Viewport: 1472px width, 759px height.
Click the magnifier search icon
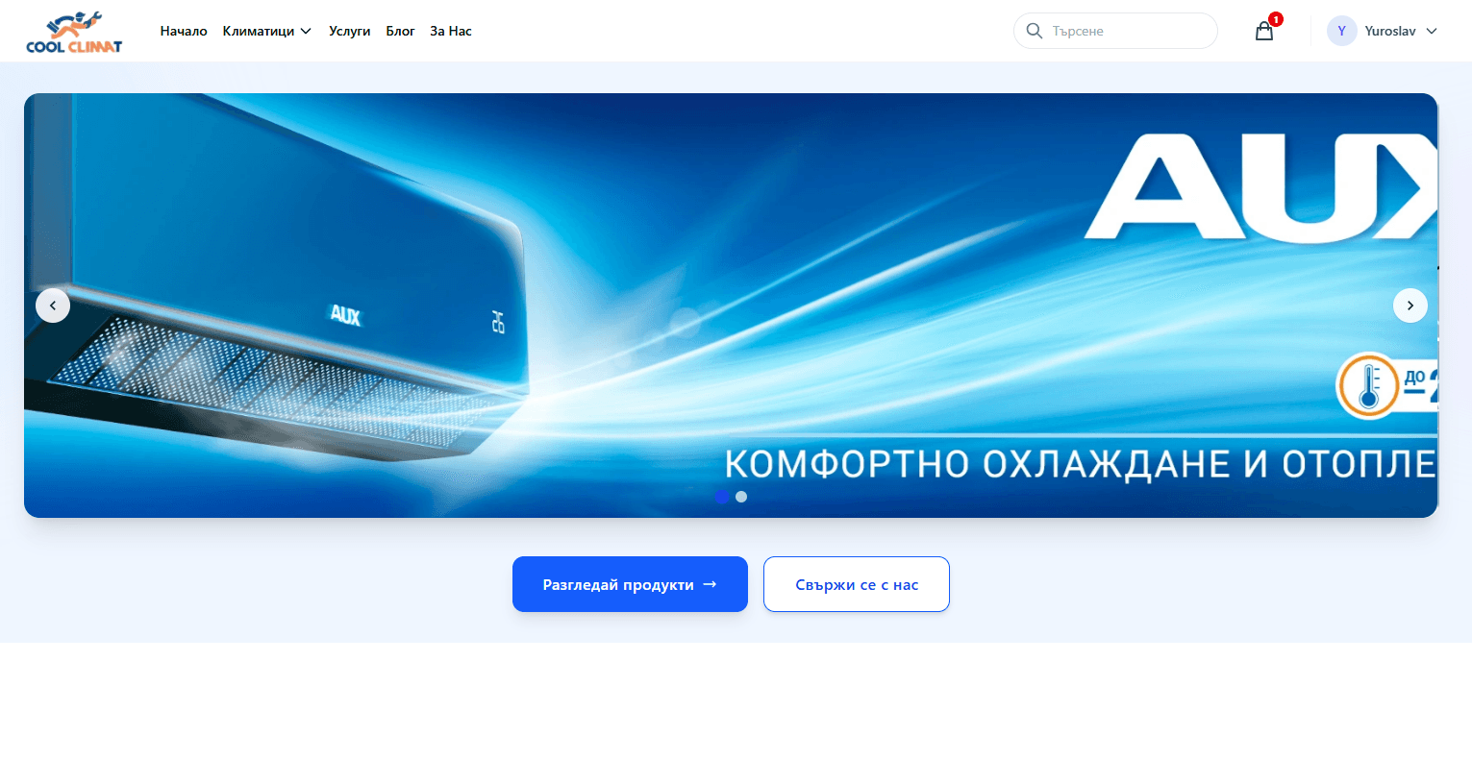(1035, 31)
